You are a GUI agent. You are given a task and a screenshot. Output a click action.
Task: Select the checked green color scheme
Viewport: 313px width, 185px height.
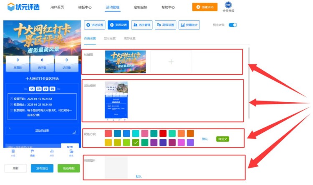(136, 143)
